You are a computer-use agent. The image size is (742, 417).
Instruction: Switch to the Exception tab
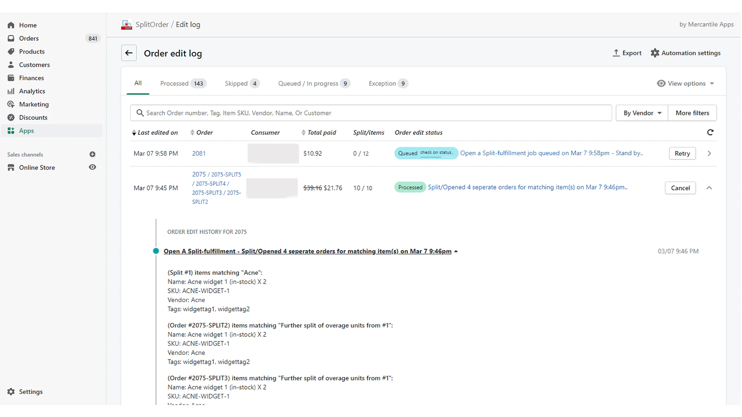[382, 83]
